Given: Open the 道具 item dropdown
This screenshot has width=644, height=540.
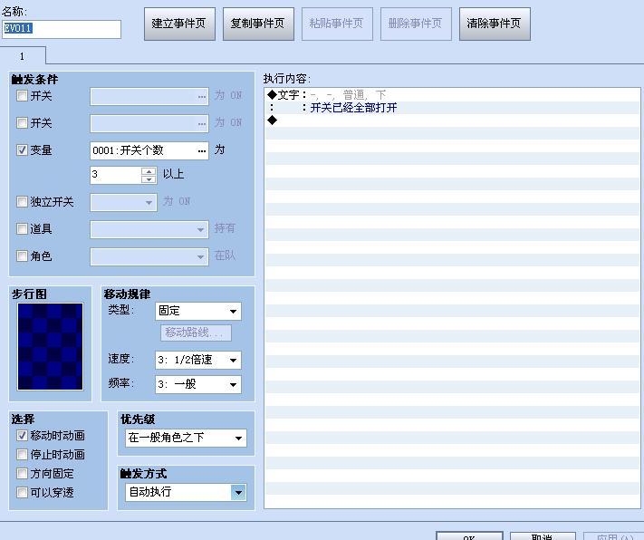Looking at the screenshot, I should [149, 229].
